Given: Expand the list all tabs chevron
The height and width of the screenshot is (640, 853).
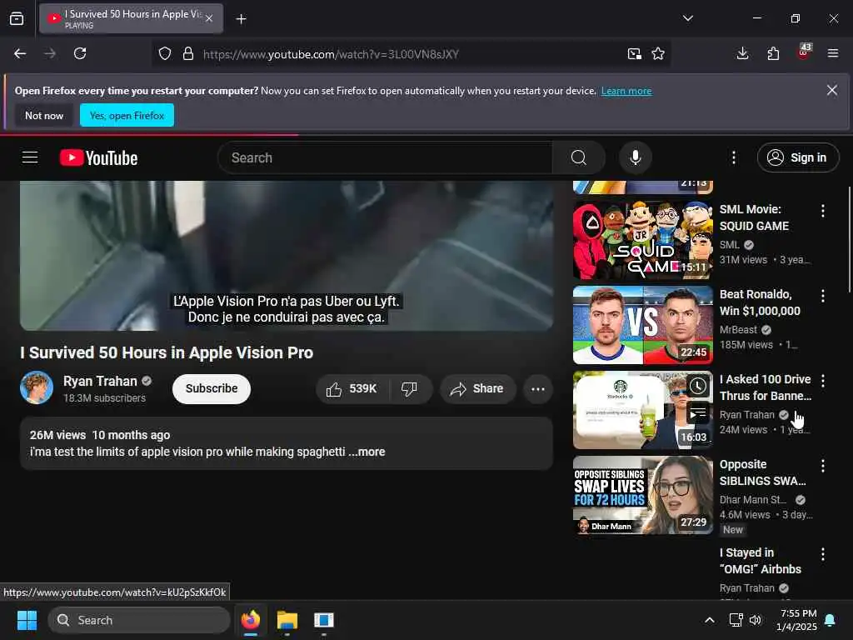Looking at the screenshot, I should [687, 18].
